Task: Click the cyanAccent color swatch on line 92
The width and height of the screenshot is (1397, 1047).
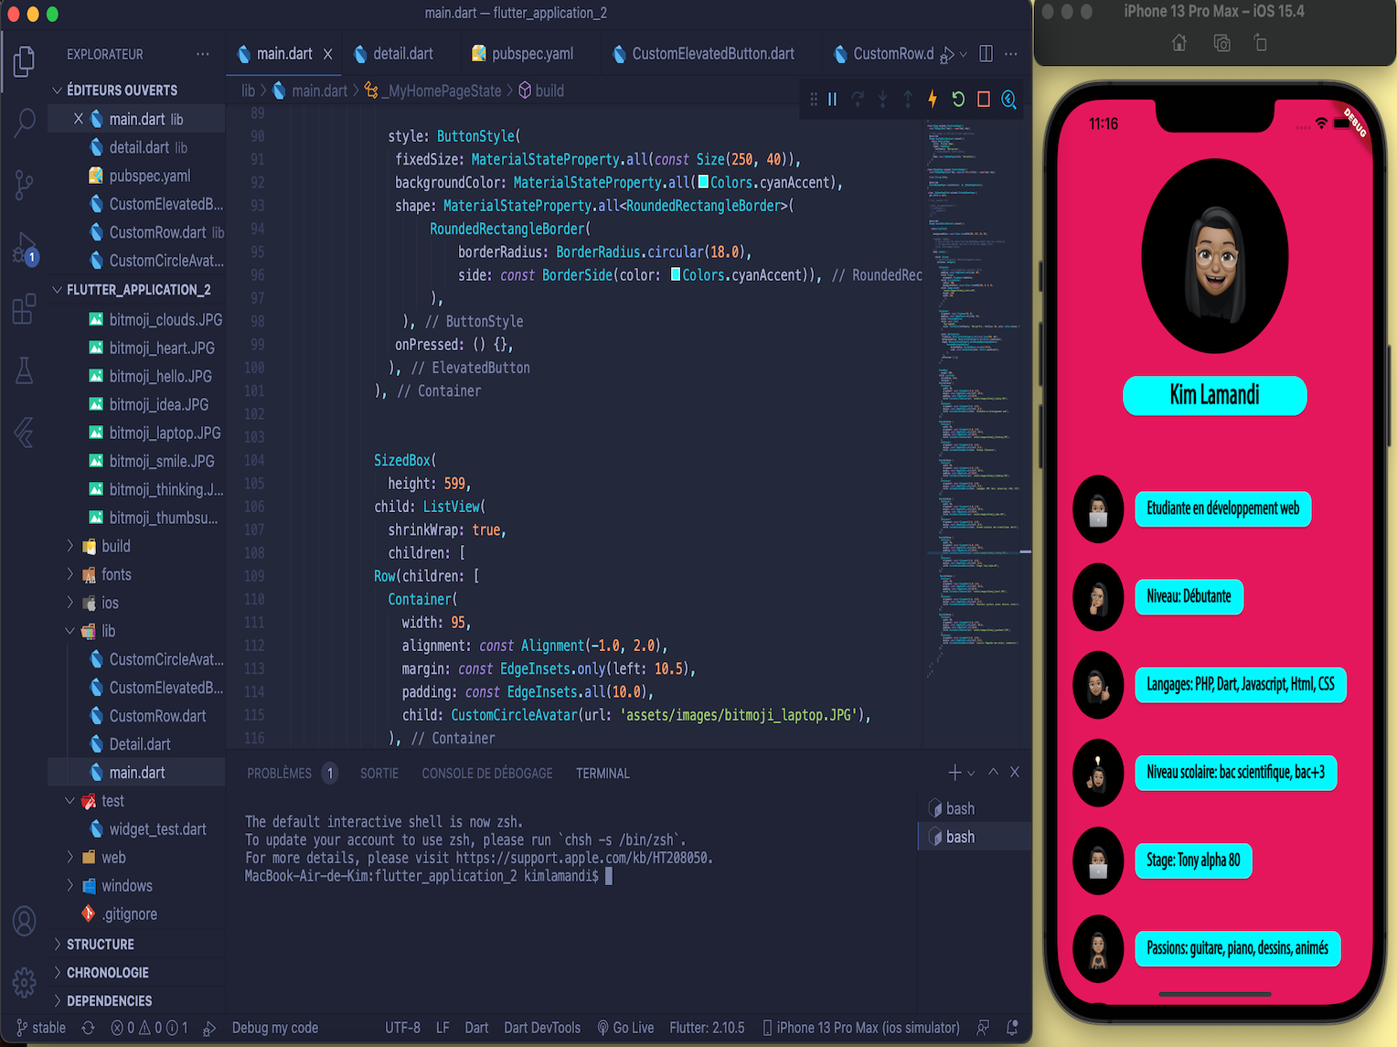Action: pyautogui.click(x=703, y=182)
